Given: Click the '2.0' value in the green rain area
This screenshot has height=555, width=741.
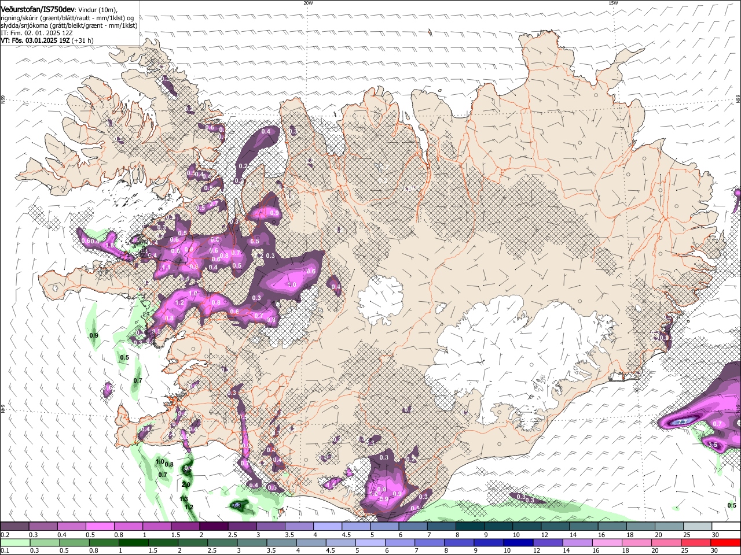Looking at the screenshot, I should [x=186, y=484].
